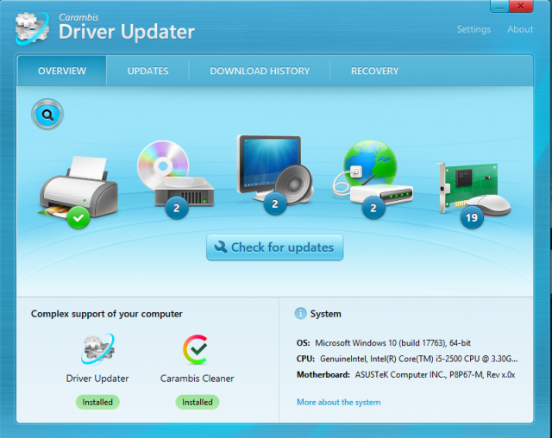The height and width of the screenshot is (438, 552).
Task: Open the About page
Action: click(x=520, y=29)
